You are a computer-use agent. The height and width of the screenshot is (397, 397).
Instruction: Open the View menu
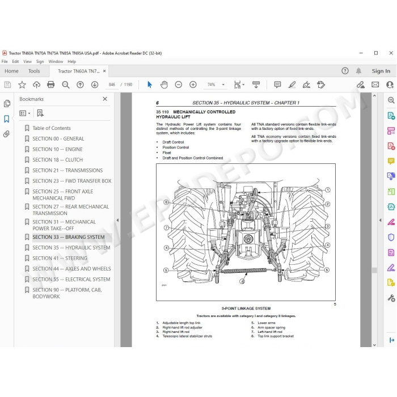point(27,61)
